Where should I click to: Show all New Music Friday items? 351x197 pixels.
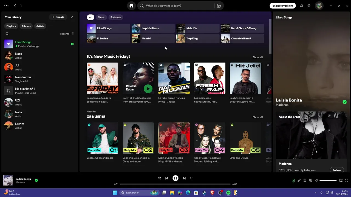point(257,57)
